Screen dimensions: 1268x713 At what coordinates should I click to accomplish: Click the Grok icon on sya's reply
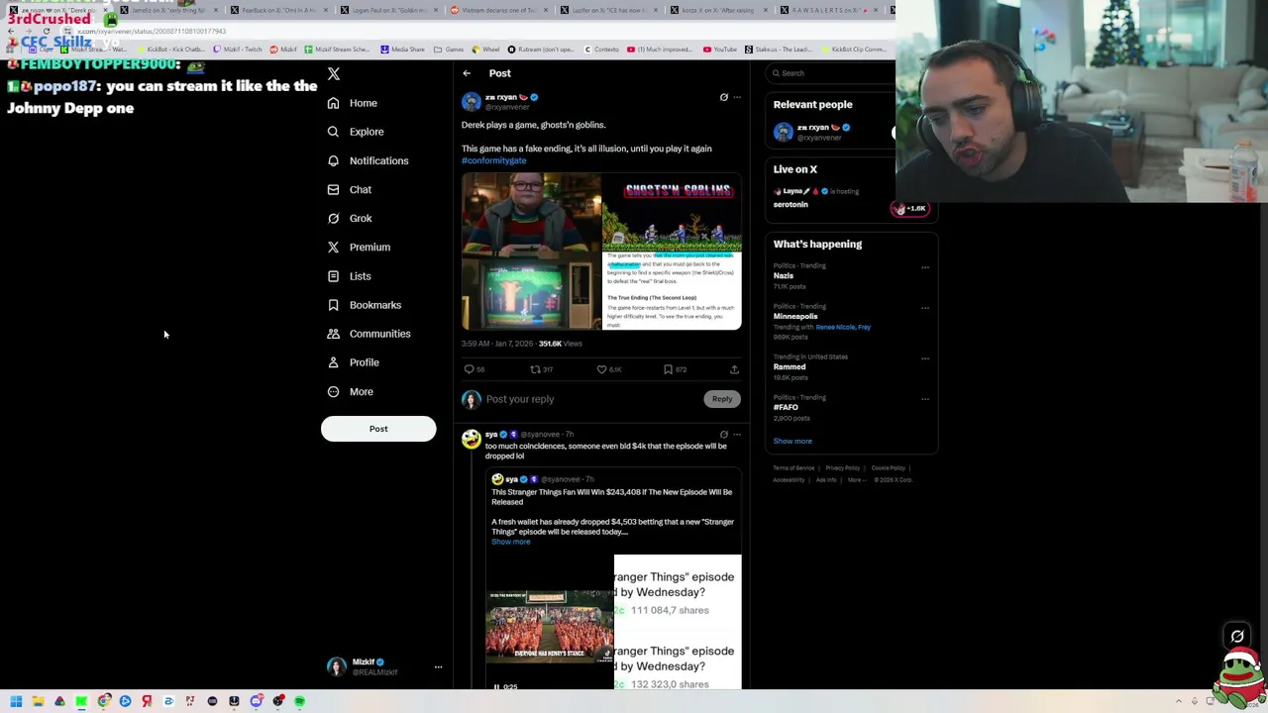[723, 435]
